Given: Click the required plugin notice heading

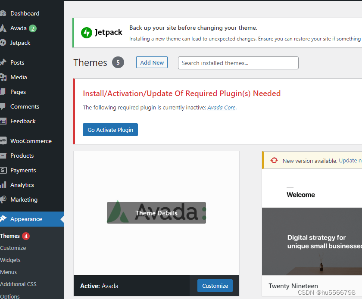Looking at the screenshot, I should pos(182,93).
